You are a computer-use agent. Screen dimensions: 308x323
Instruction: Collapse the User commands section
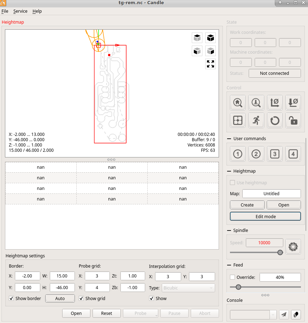pos(229,139)
